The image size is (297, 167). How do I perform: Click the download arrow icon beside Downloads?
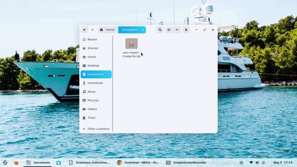coord(84,83)
